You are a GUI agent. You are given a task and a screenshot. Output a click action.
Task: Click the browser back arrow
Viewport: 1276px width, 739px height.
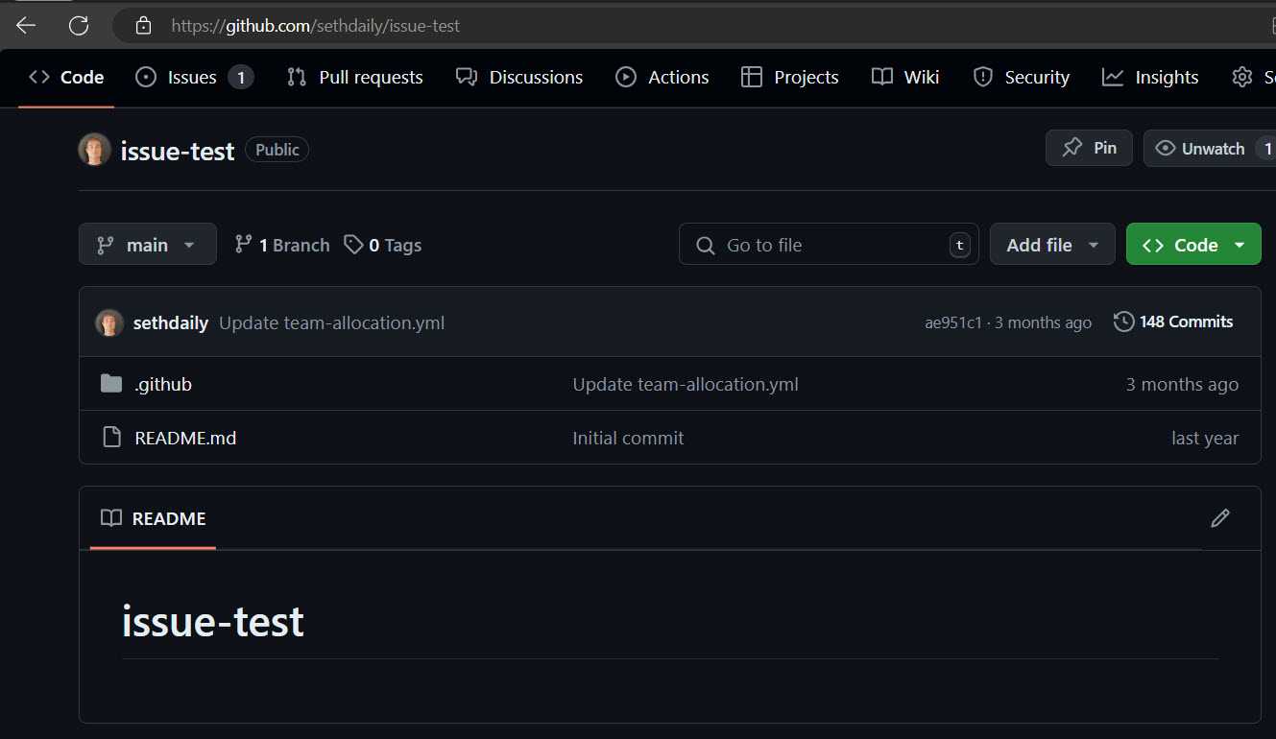26,26
